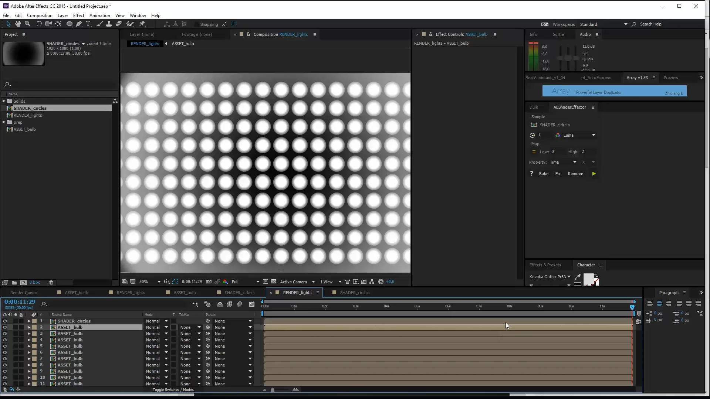Screen dimensions: 710x399
Task: Select the RENDER_lights tab in timeline
Action: [297, 292]
